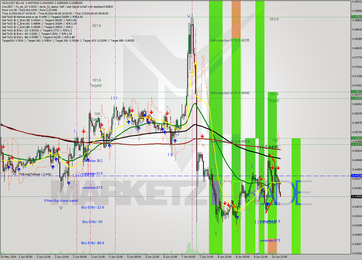Click the green 0.48883 price tag
Screen dimensions: 362x260
click(x=356, y=17)
